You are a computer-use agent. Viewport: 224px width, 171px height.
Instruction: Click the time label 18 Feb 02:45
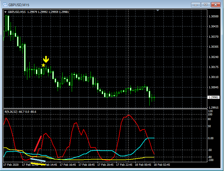pos(162,165)
